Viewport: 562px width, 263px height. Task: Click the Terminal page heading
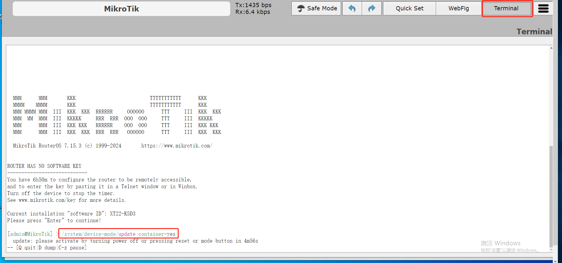tap(534, 32)
